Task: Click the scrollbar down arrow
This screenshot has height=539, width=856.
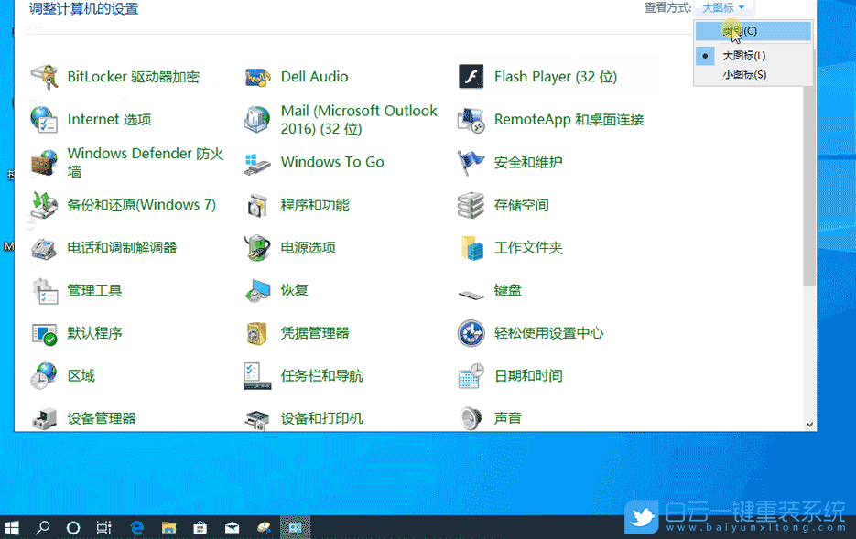Action: coord(807,423)
